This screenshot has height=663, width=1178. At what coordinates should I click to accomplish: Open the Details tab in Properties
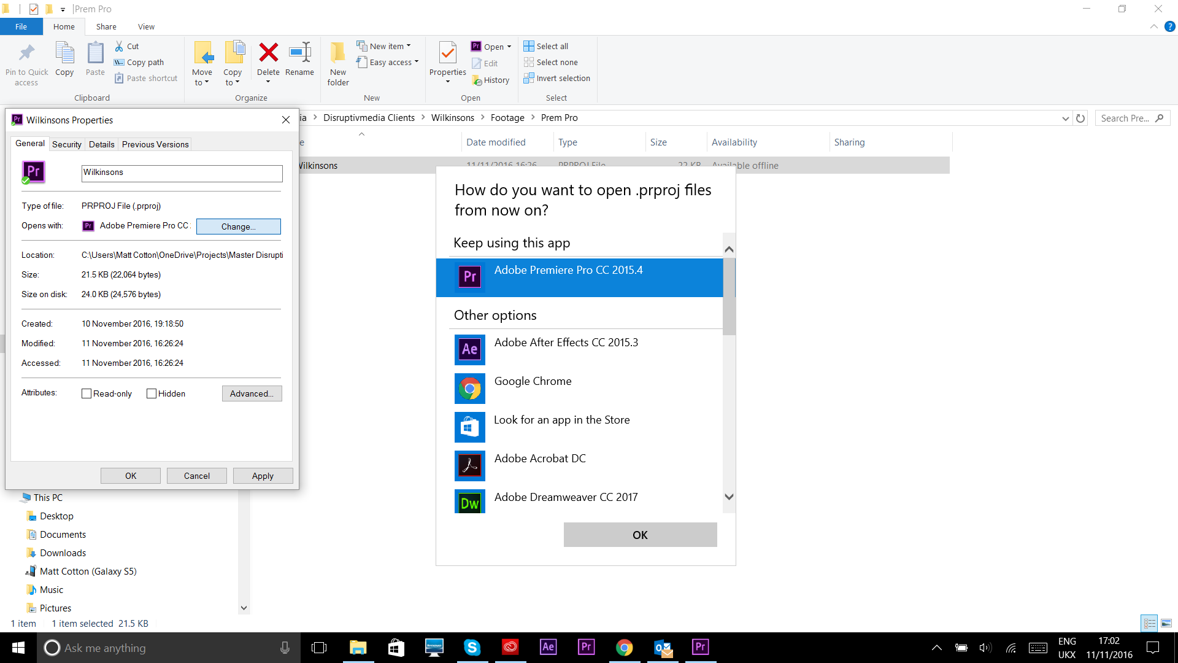coord(101,144)
